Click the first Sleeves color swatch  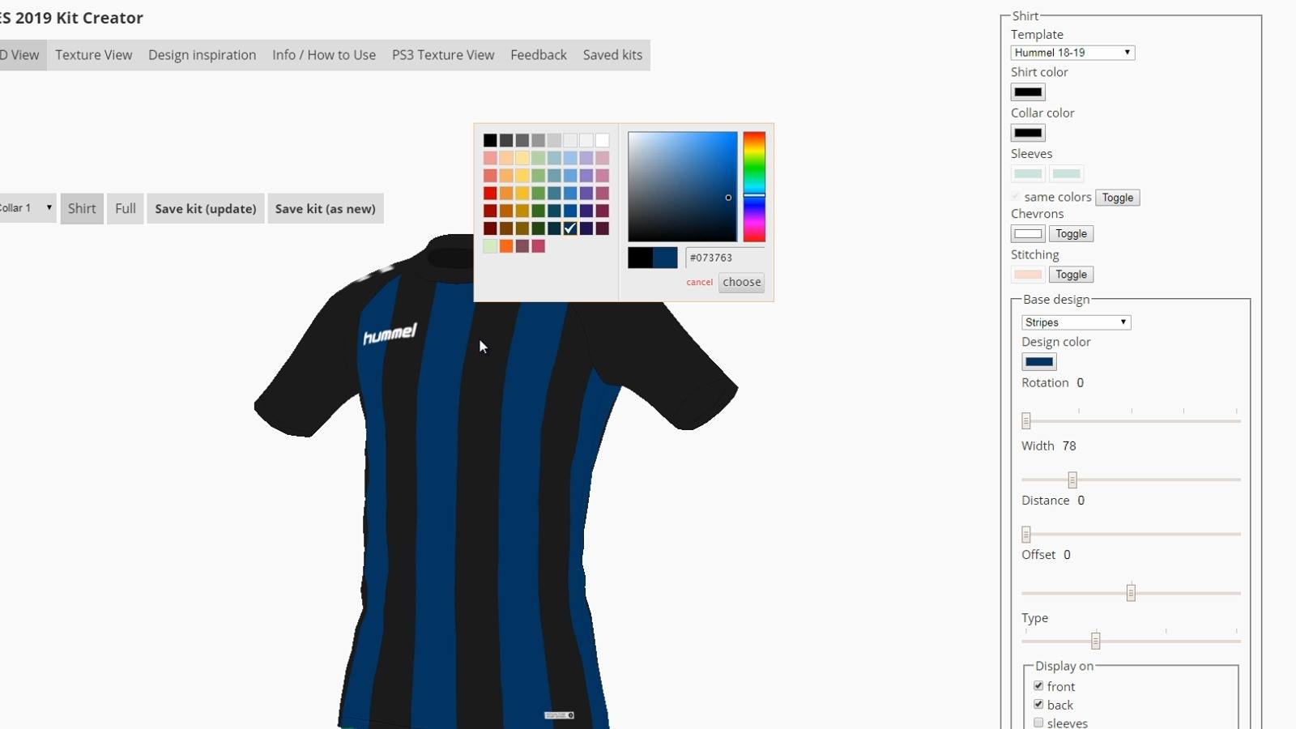pyautogui.click(x=1028, y=173)
